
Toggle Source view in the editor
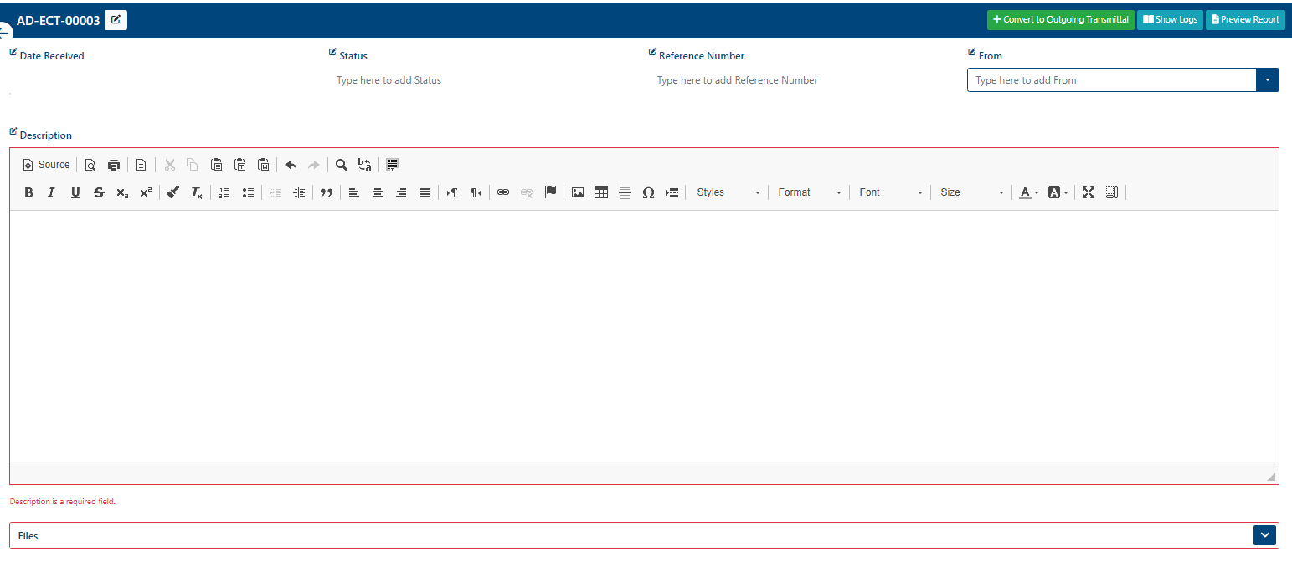[46, 165]
